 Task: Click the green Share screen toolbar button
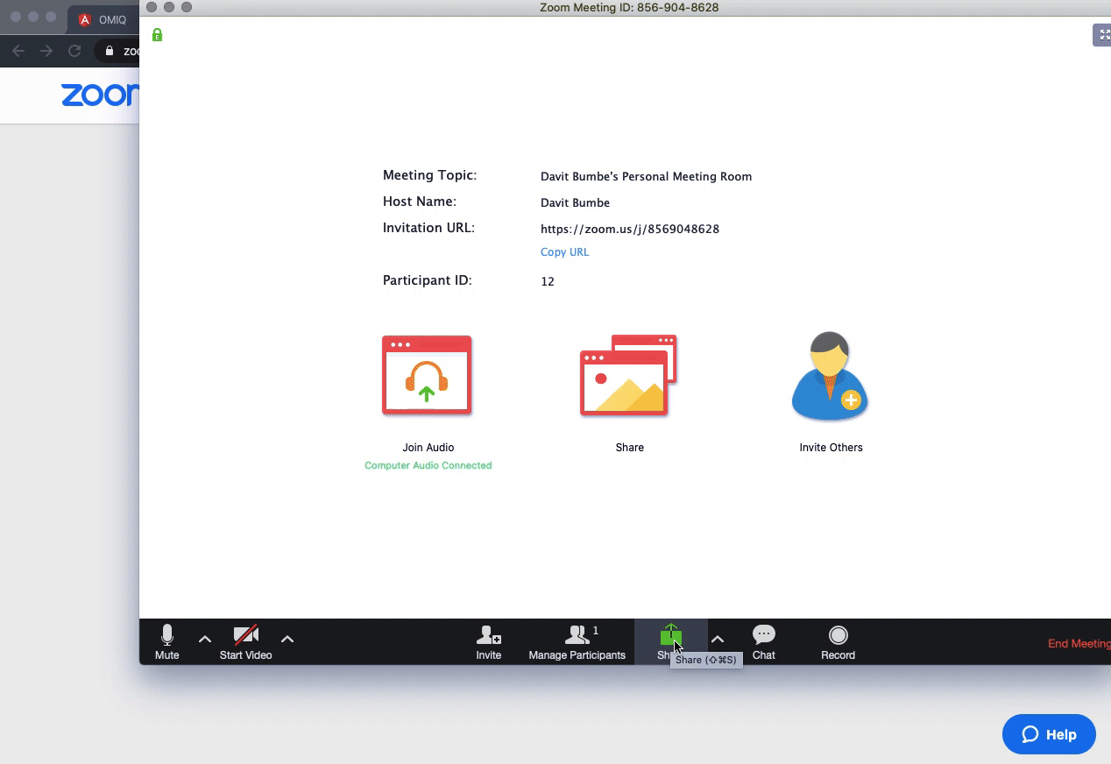tap(670, 641)
